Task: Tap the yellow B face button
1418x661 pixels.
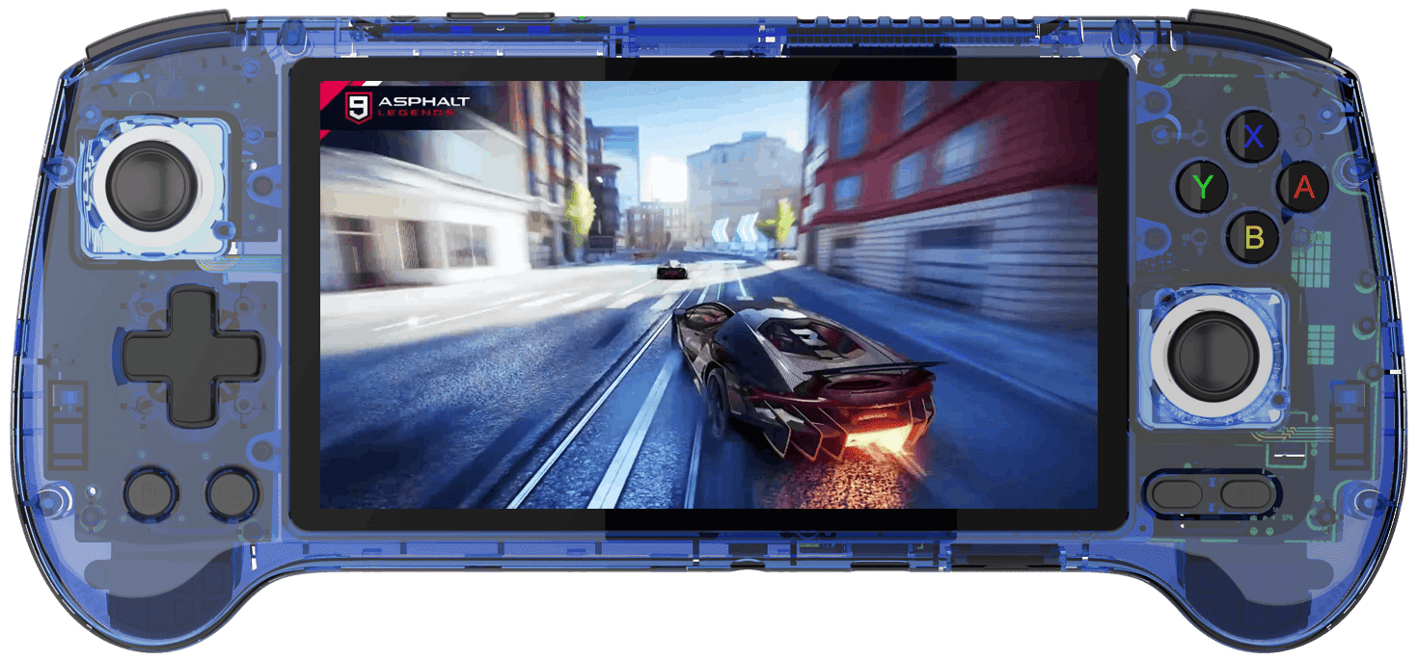Action: [x=1253, y=237]
